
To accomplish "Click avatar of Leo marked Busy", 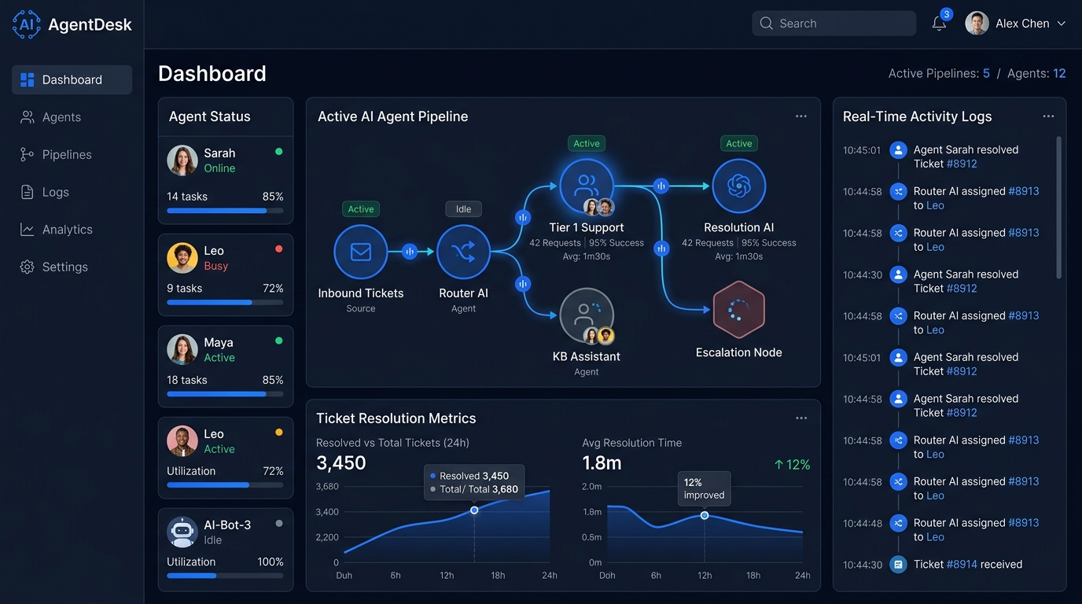I will [182, 258].
